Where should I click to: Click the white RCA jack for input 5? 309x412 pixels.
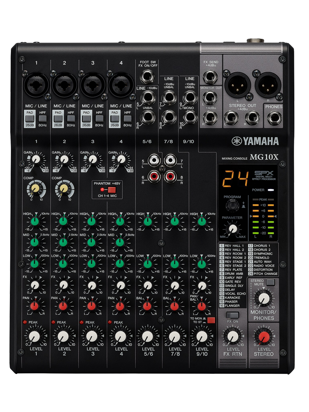click(x=153, y=161)
